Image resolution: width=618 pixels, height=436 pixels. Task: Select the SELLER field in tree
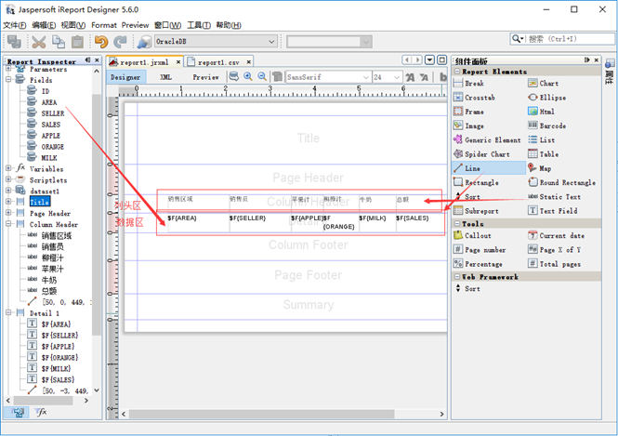coord(52,113)
